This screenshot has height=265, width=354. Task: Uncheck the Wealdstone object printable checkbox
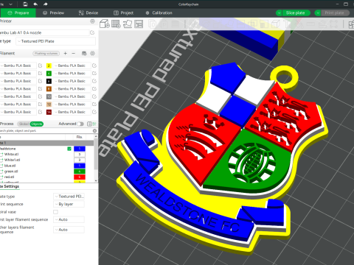[x=69, y=149]
